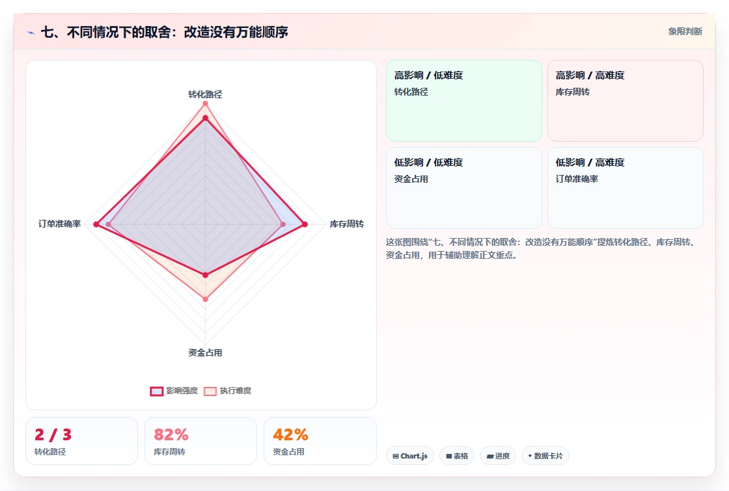Screen dimensions: 729x491
Task: Click 库存周转 label under 82%
Action: point(169,451)
